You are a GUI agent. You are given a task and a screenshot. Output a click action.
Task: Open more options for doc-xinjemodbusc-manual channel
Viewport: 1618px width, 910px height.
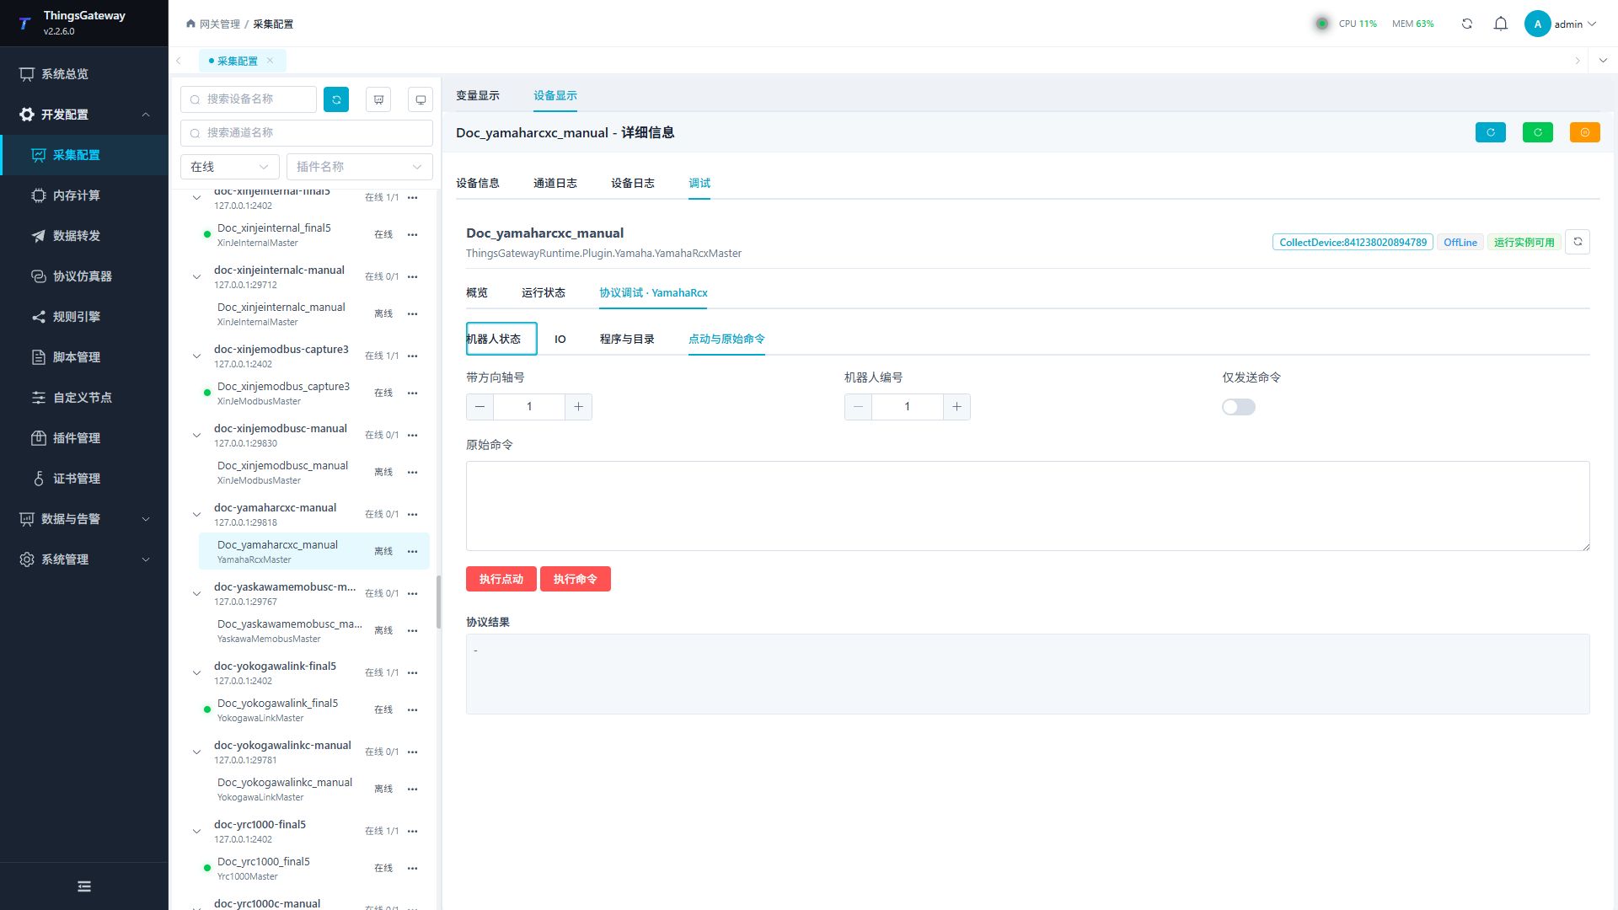point(412,435)
